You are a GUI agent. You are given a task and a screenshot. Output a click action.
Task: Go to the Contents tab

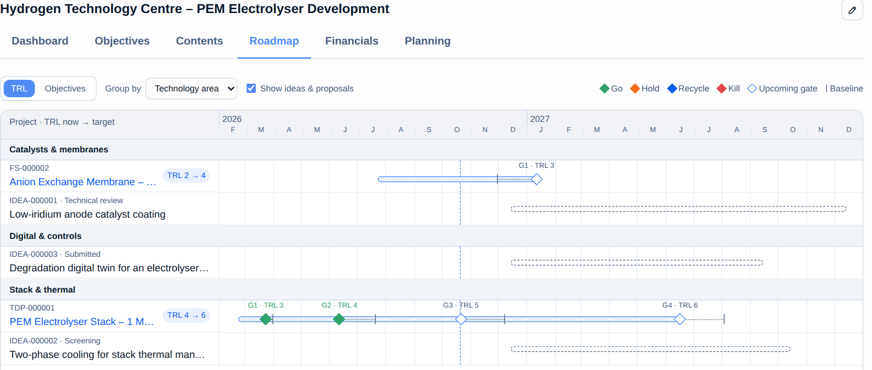(200, 41)
